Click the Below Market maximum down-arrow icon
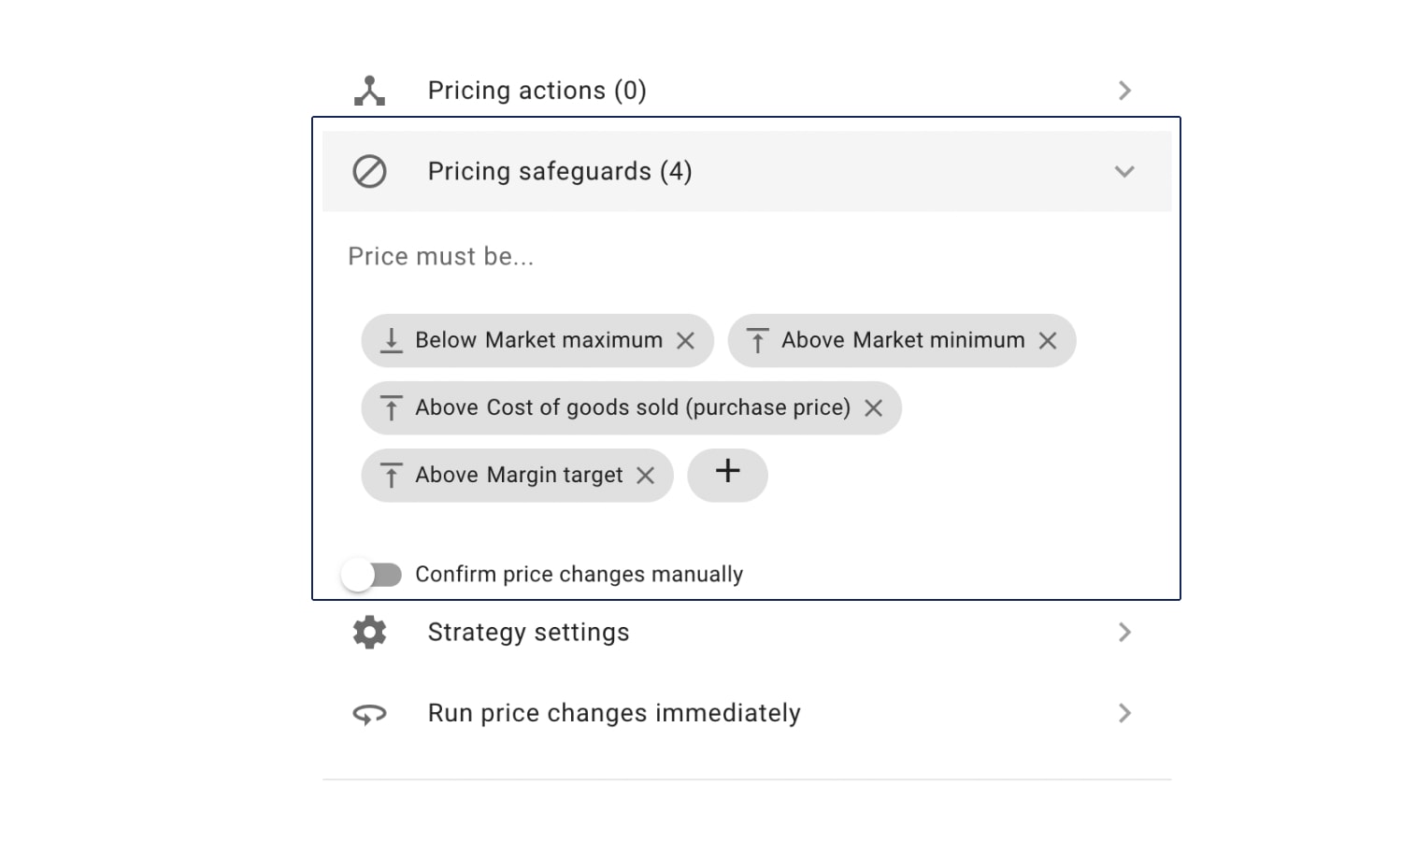This screenshot has width=1402, height=841. pos(392,341)
